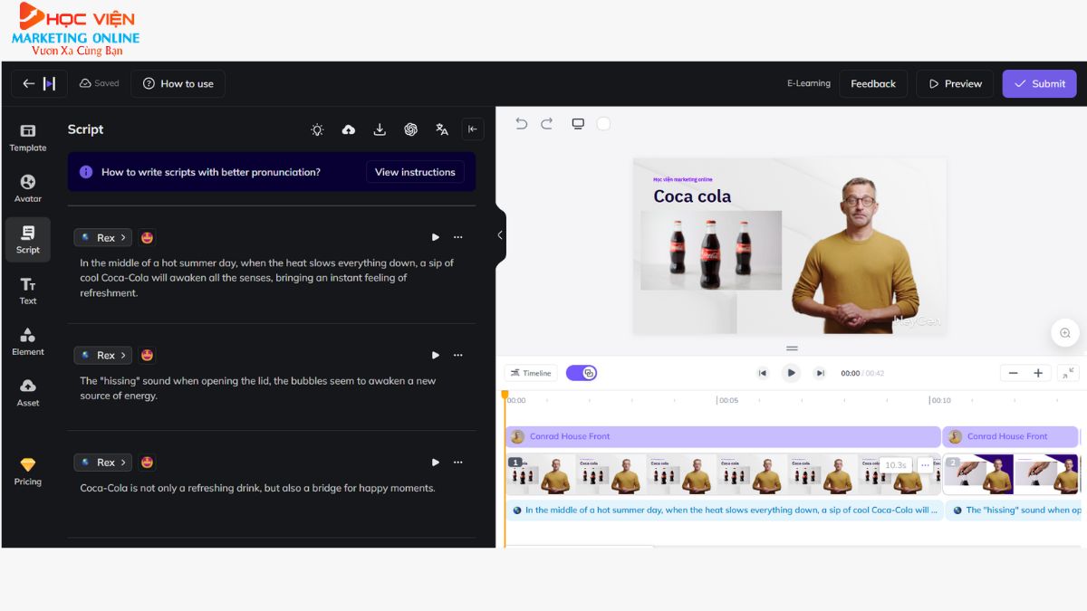Click the canvas zoom magnifier icon
The height and width of the screenshot is (611, 1087).
tap(1065, 333)
